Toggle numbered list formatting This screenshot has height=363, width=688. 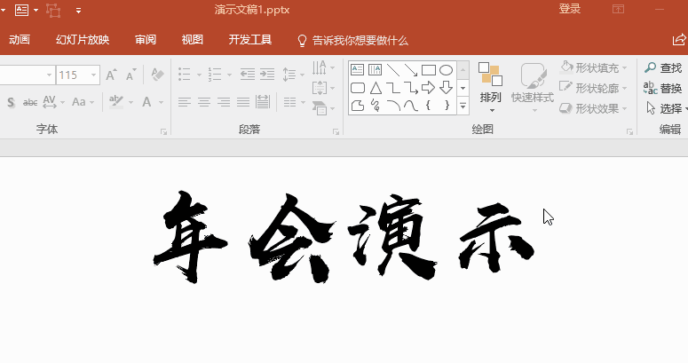pos(215,75)
